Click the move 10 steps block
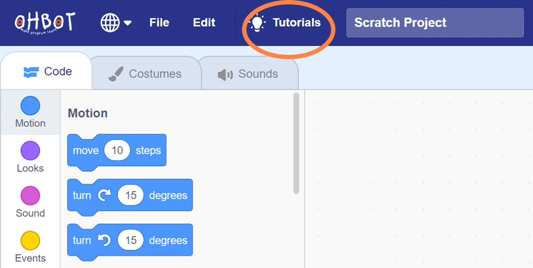This screenshot has width=533, height=268. coord(116,152)
